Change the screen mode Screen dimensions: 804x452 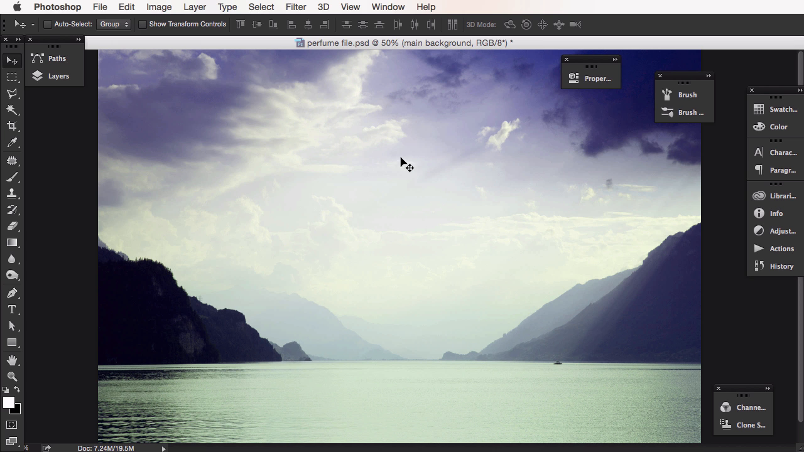(12, 441)
